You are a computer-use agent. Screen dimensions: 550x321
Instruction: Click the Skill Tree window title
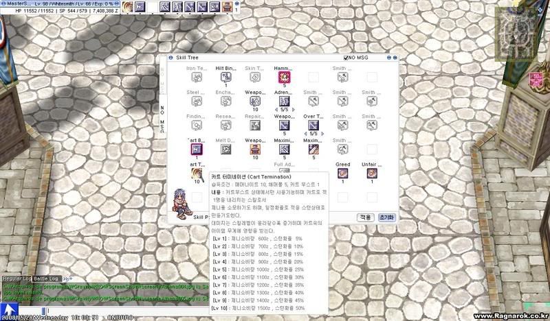pos(187,58)
